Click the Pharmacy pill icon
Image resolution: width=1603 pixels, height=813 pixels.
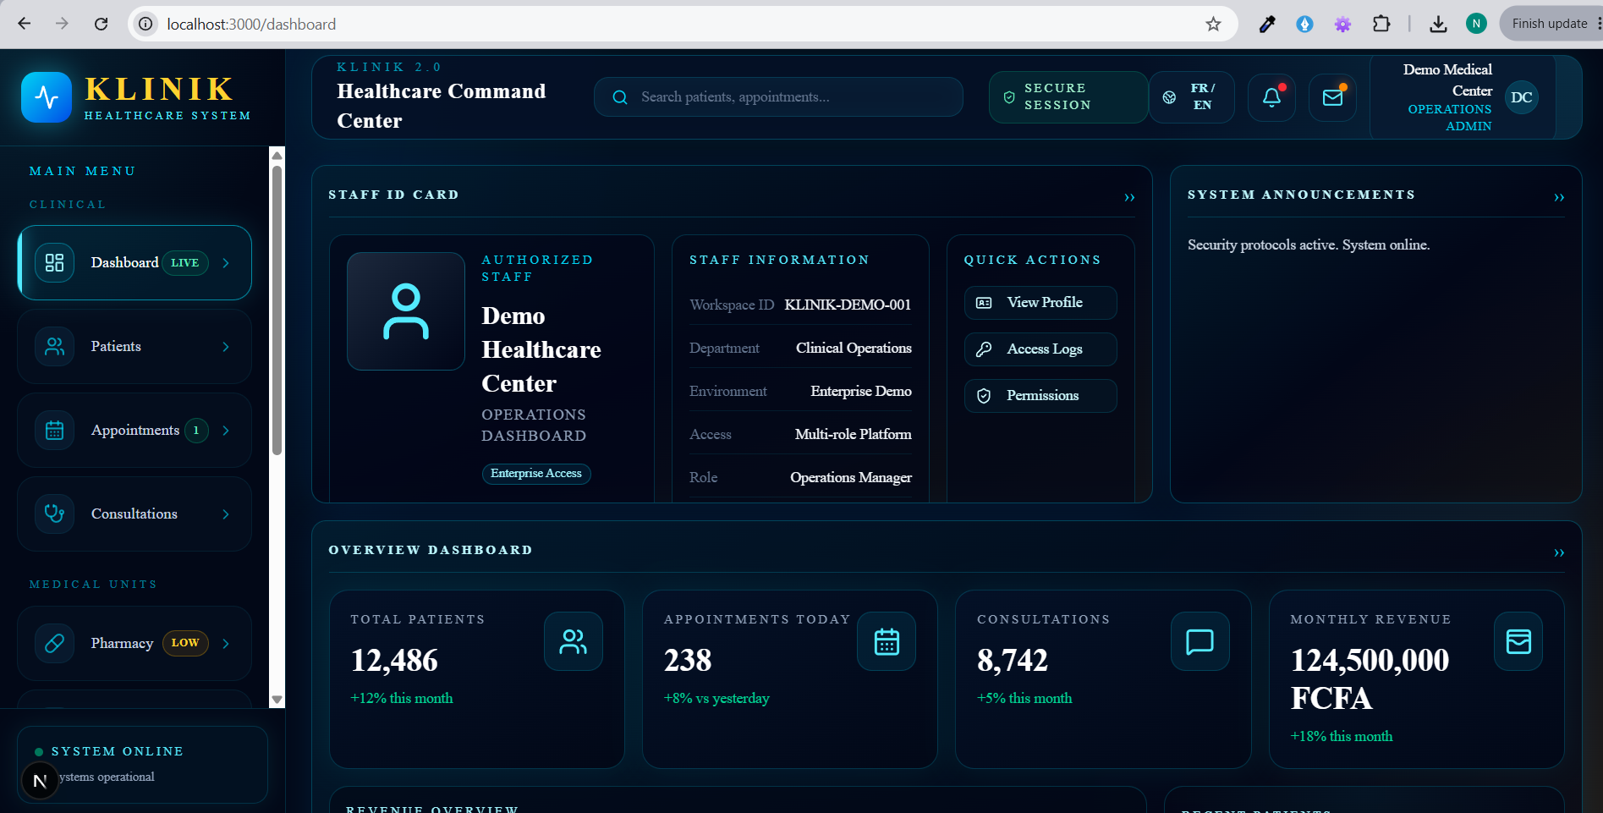(55, 643)
